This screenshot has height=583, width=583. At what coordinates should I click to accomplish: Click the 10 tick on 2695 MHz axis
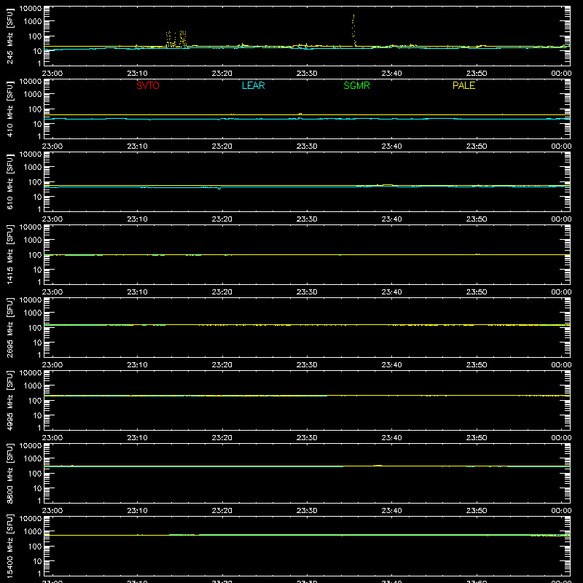pos(37,343)
